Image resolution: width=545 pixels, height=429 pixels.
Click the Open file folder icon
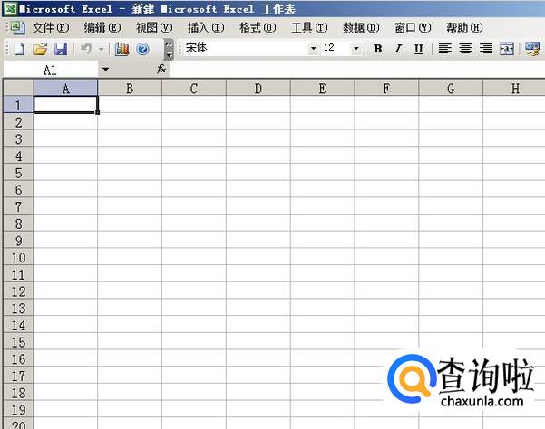pos(40,49)
